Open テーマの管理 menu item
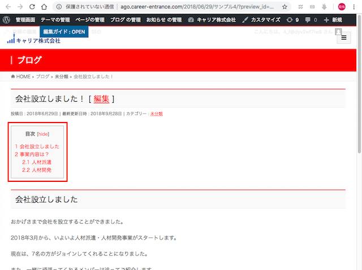Image resolution: width=362 pixels, height=270 pixels. pyautogui.click(x=55, y=20)
